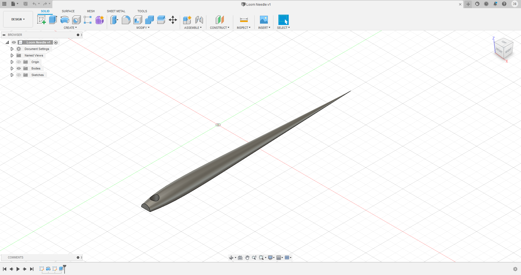Toggle Origin folder visibility
This screenshot has height=275, width=521.
19,62
